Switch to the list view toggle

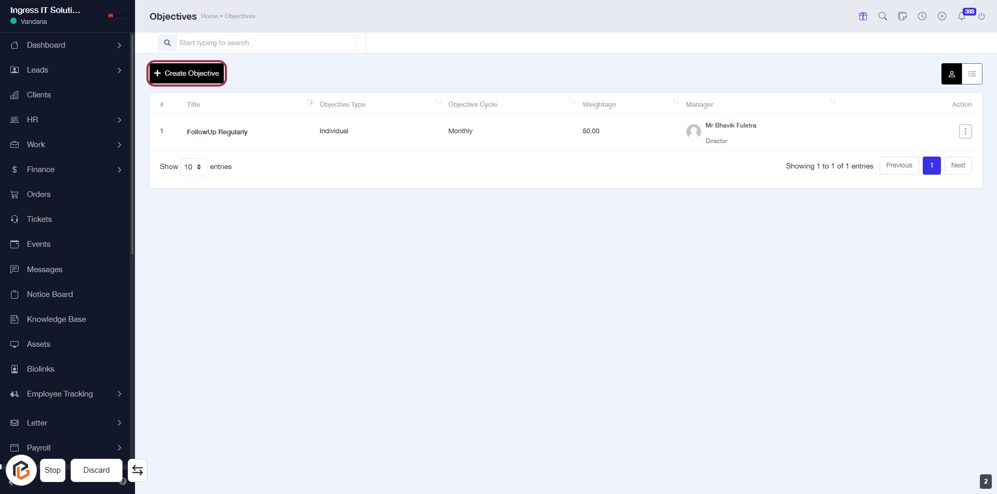(972, 74)
